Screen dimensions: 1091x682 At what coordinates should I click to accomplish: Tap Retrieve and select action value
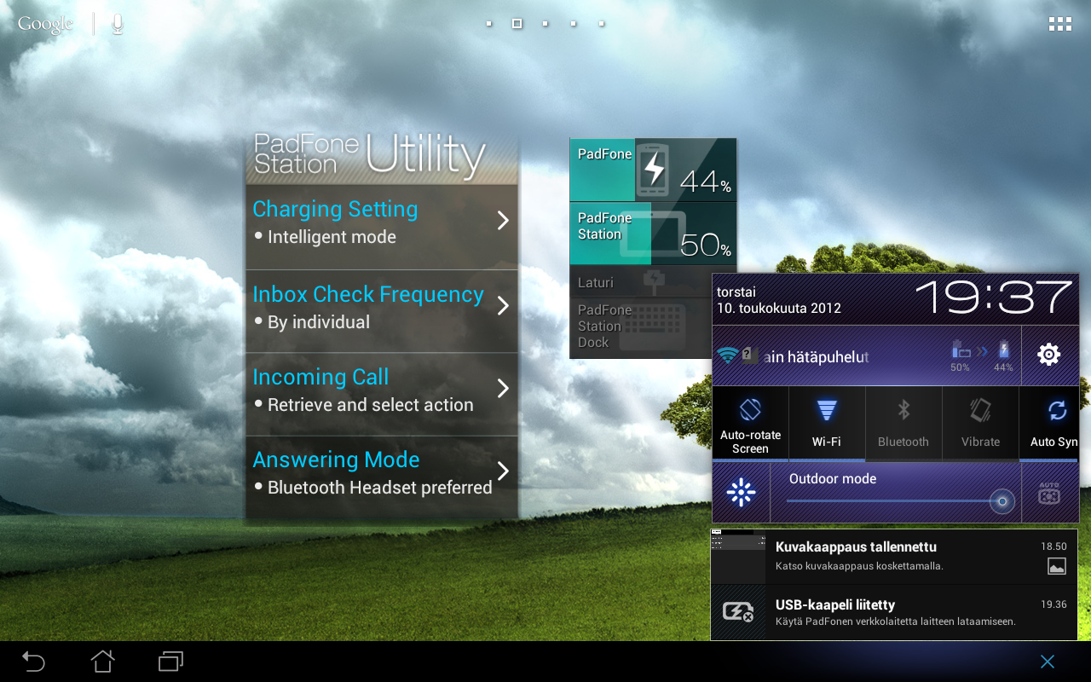point(371,405)
